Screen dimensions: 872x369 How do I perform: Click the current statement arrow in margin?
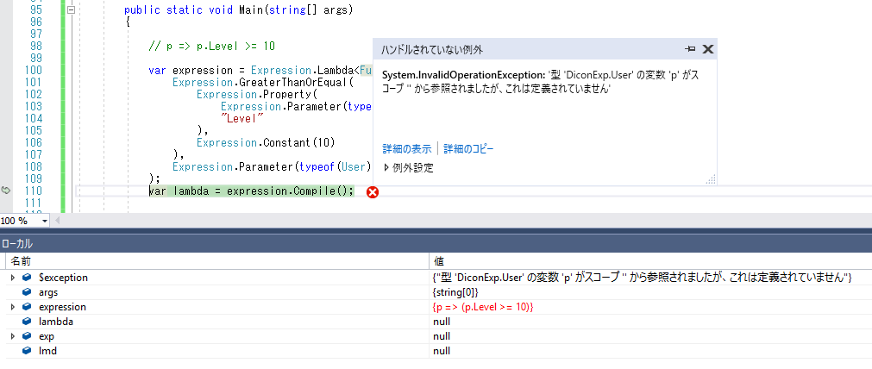[x=5, y=190]
